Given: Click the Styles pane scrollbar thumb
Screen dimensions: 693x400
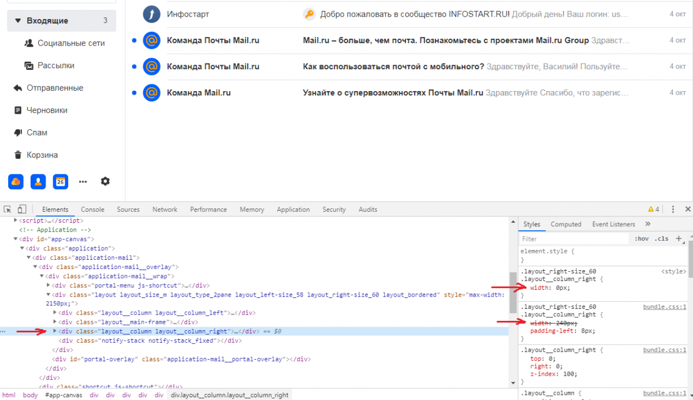Looking at the screenshot, I should (x=690, y=258).
